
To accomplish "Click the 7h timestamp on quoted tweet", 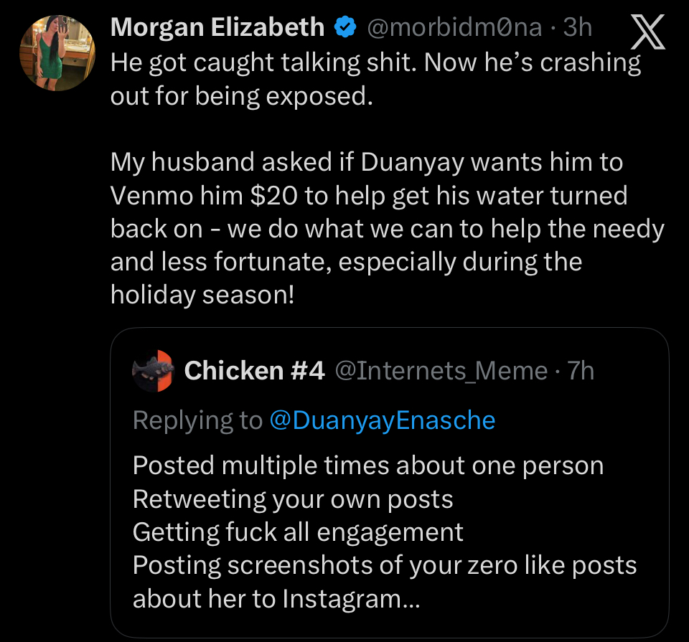I will (581, 370).
